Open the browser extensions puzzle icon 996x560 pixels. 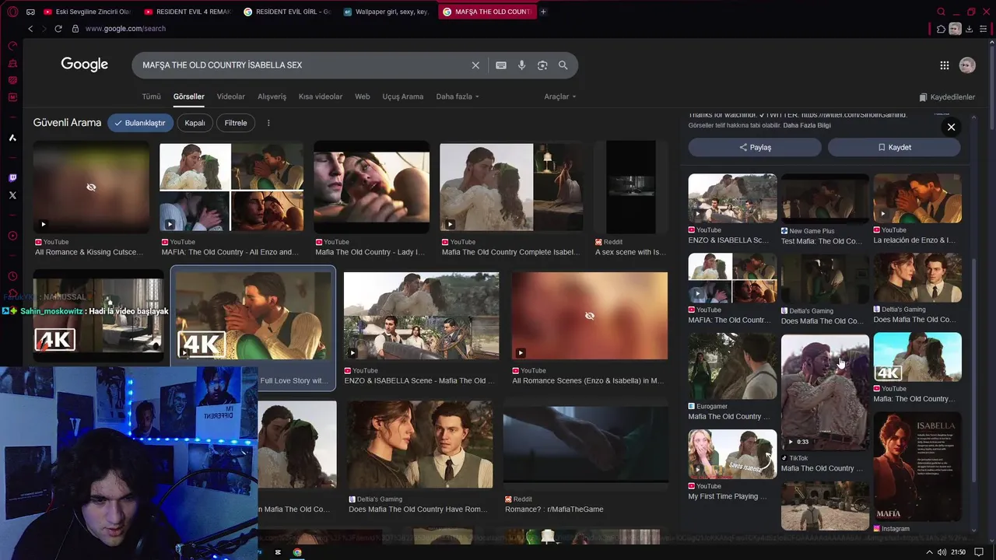tap(941, 29)
